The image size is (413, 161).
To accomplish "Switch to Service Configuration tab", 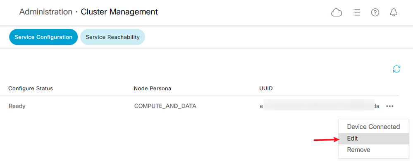I will [x=43, y=37].
